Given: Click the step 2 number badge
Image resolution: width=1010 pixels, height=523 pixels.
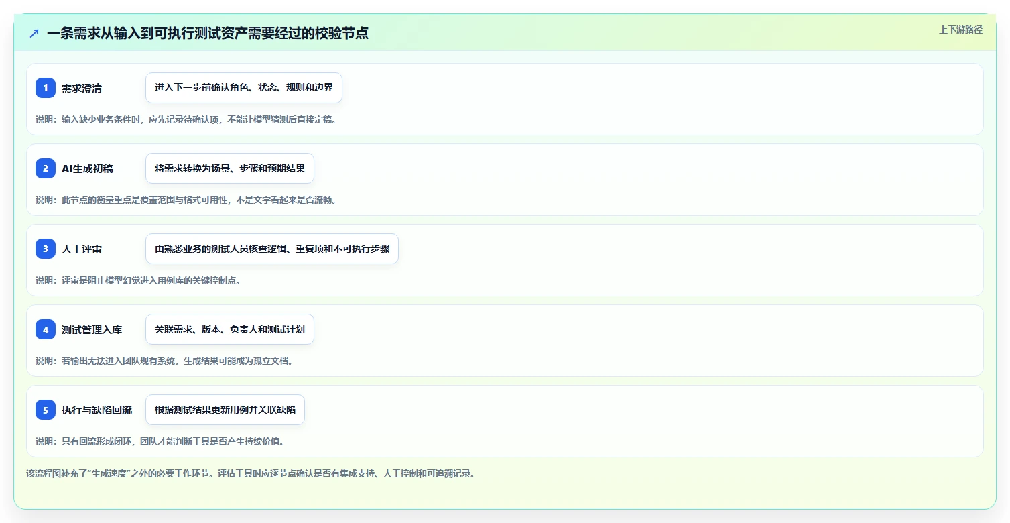Looking at the screenshot, I should click(46, 168).
